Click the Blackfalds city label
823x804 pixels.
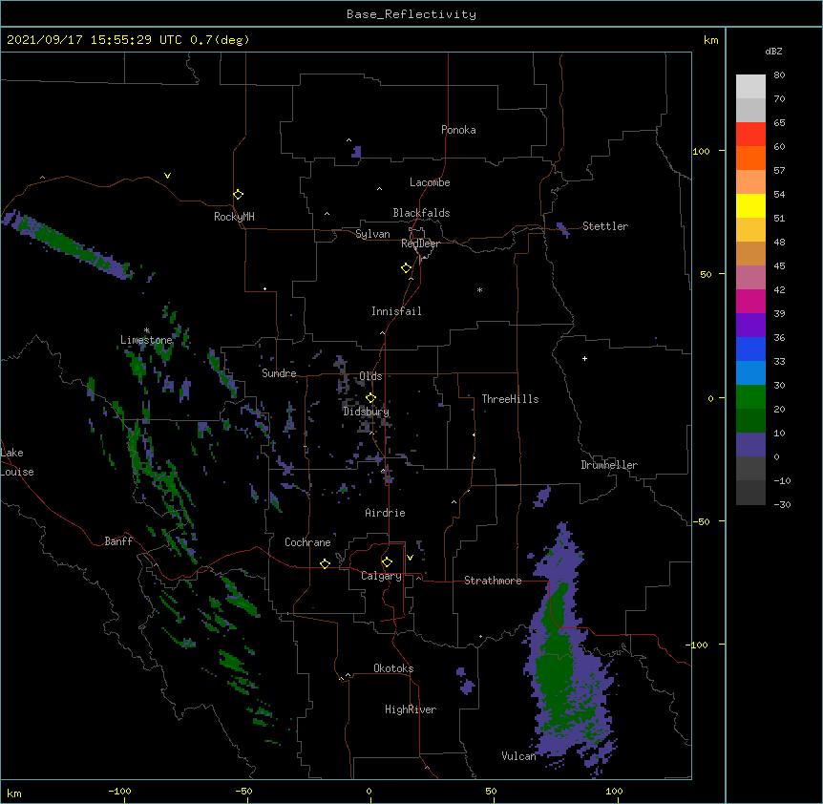point(421,213)
